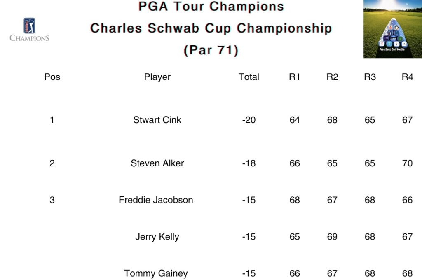Click the Total column header
422x280 pixels.
pyautogui.click(x=249, y=77)
